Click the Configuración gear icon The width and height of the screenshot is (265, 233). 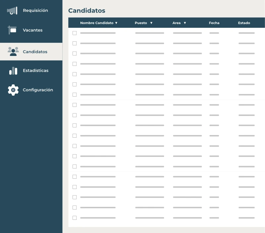(x=13, y=90)
